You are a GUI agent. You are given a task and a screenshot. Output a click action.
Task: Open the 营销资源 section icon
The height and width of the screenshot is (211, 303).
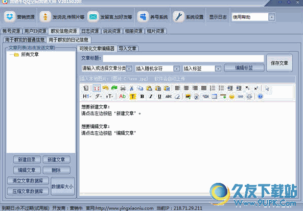[x=10, y=17]
